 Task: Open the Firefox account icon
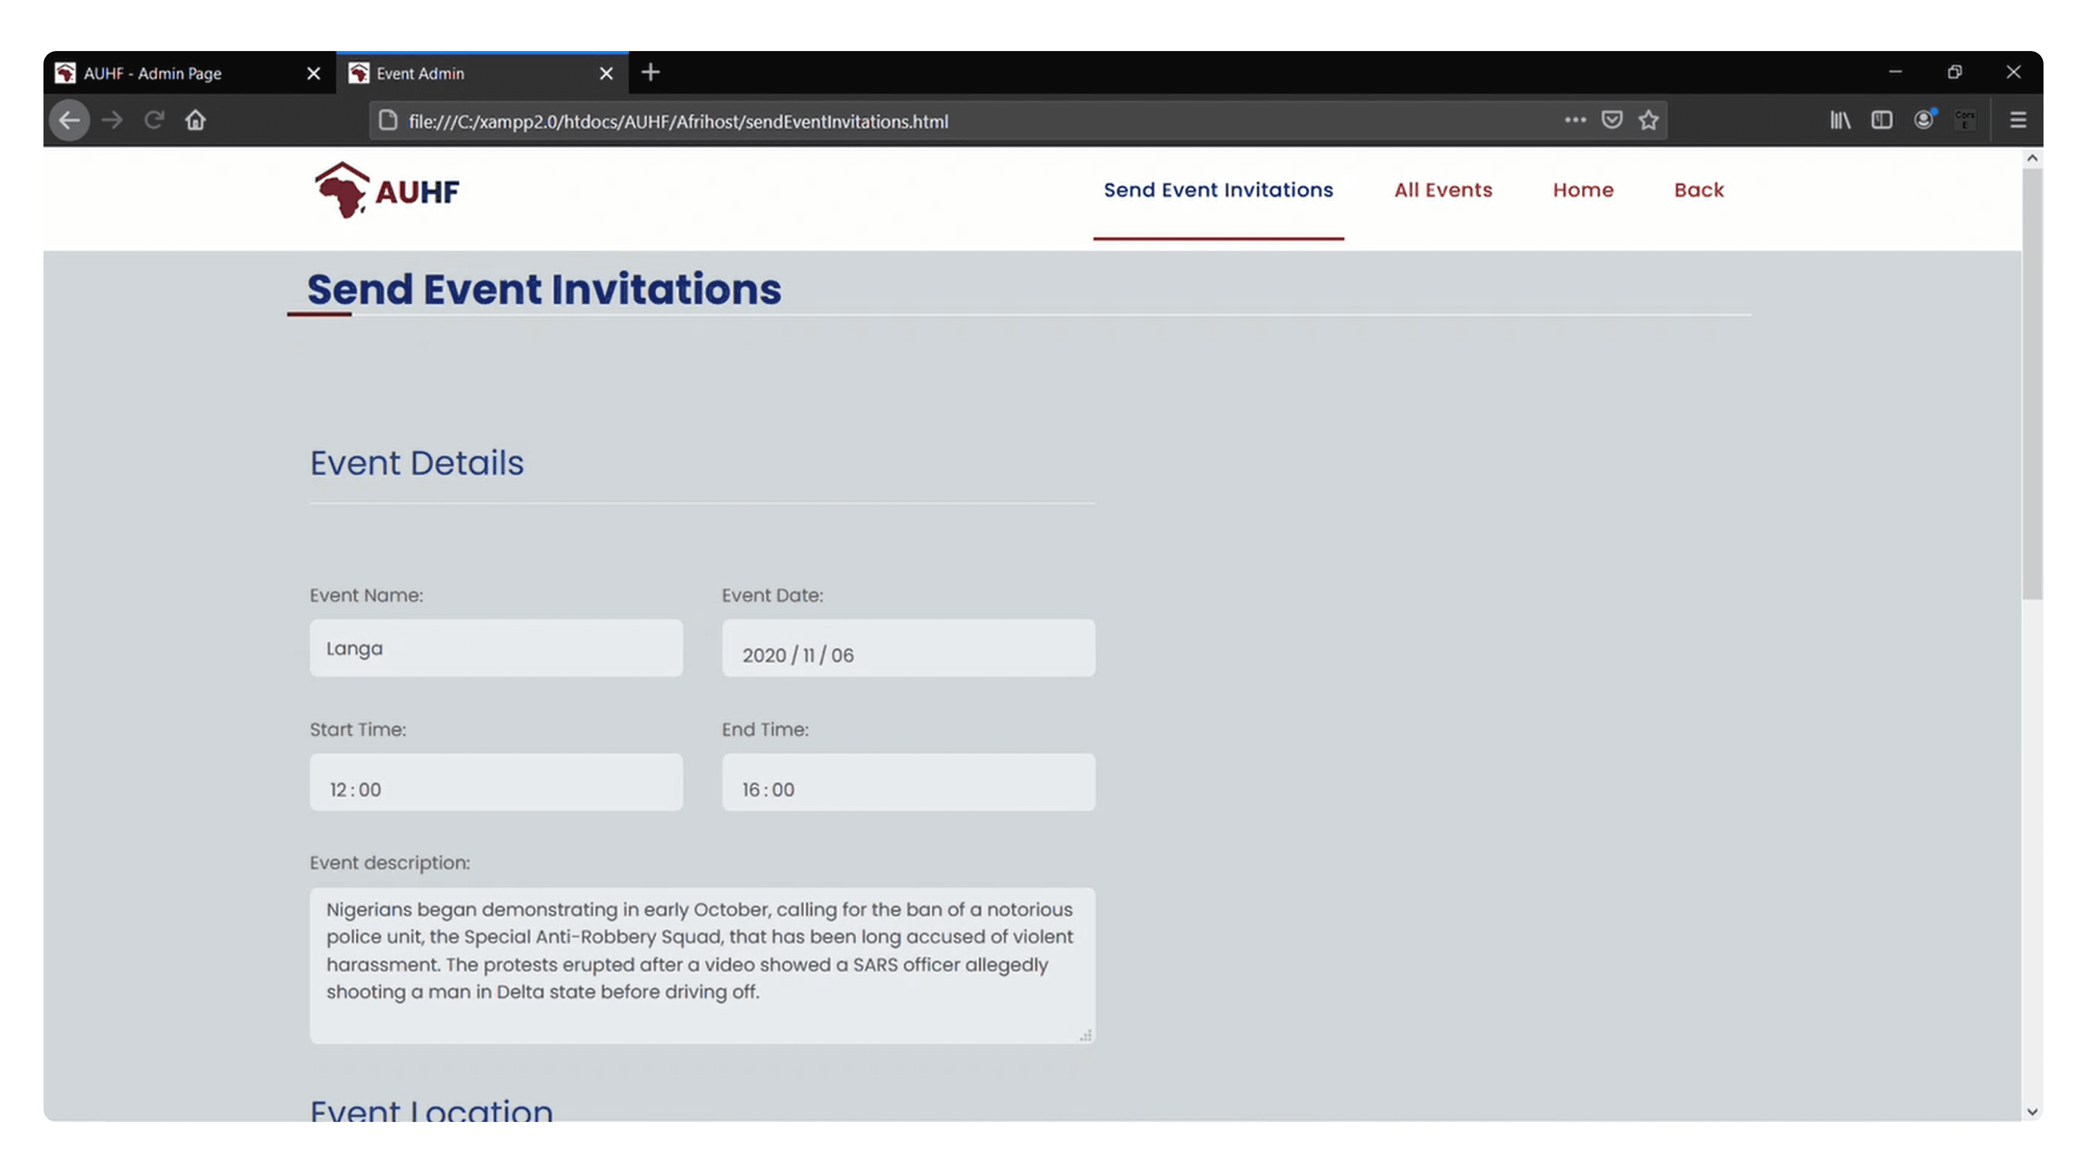pos(1924,120)
